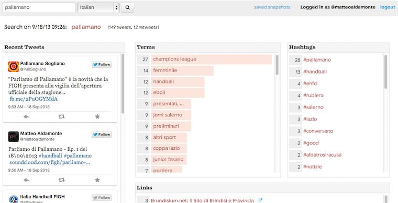This screenshot has height=203, width=398.
Task: Select the handball term
Action: point(178,81)
